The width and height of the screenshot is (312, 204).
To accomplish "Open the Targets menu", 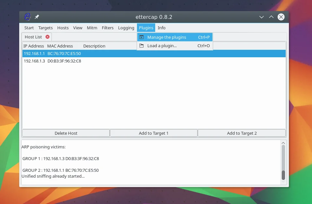I will pos(45,28).
